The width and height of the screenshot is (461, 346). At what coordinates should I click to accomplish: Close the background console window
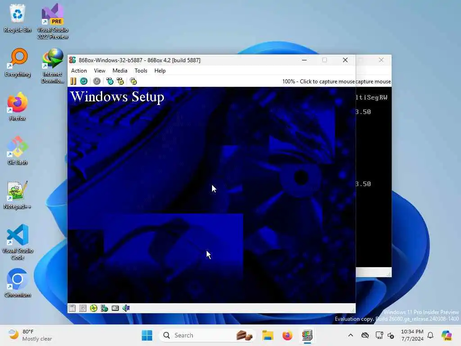[381, 60]
